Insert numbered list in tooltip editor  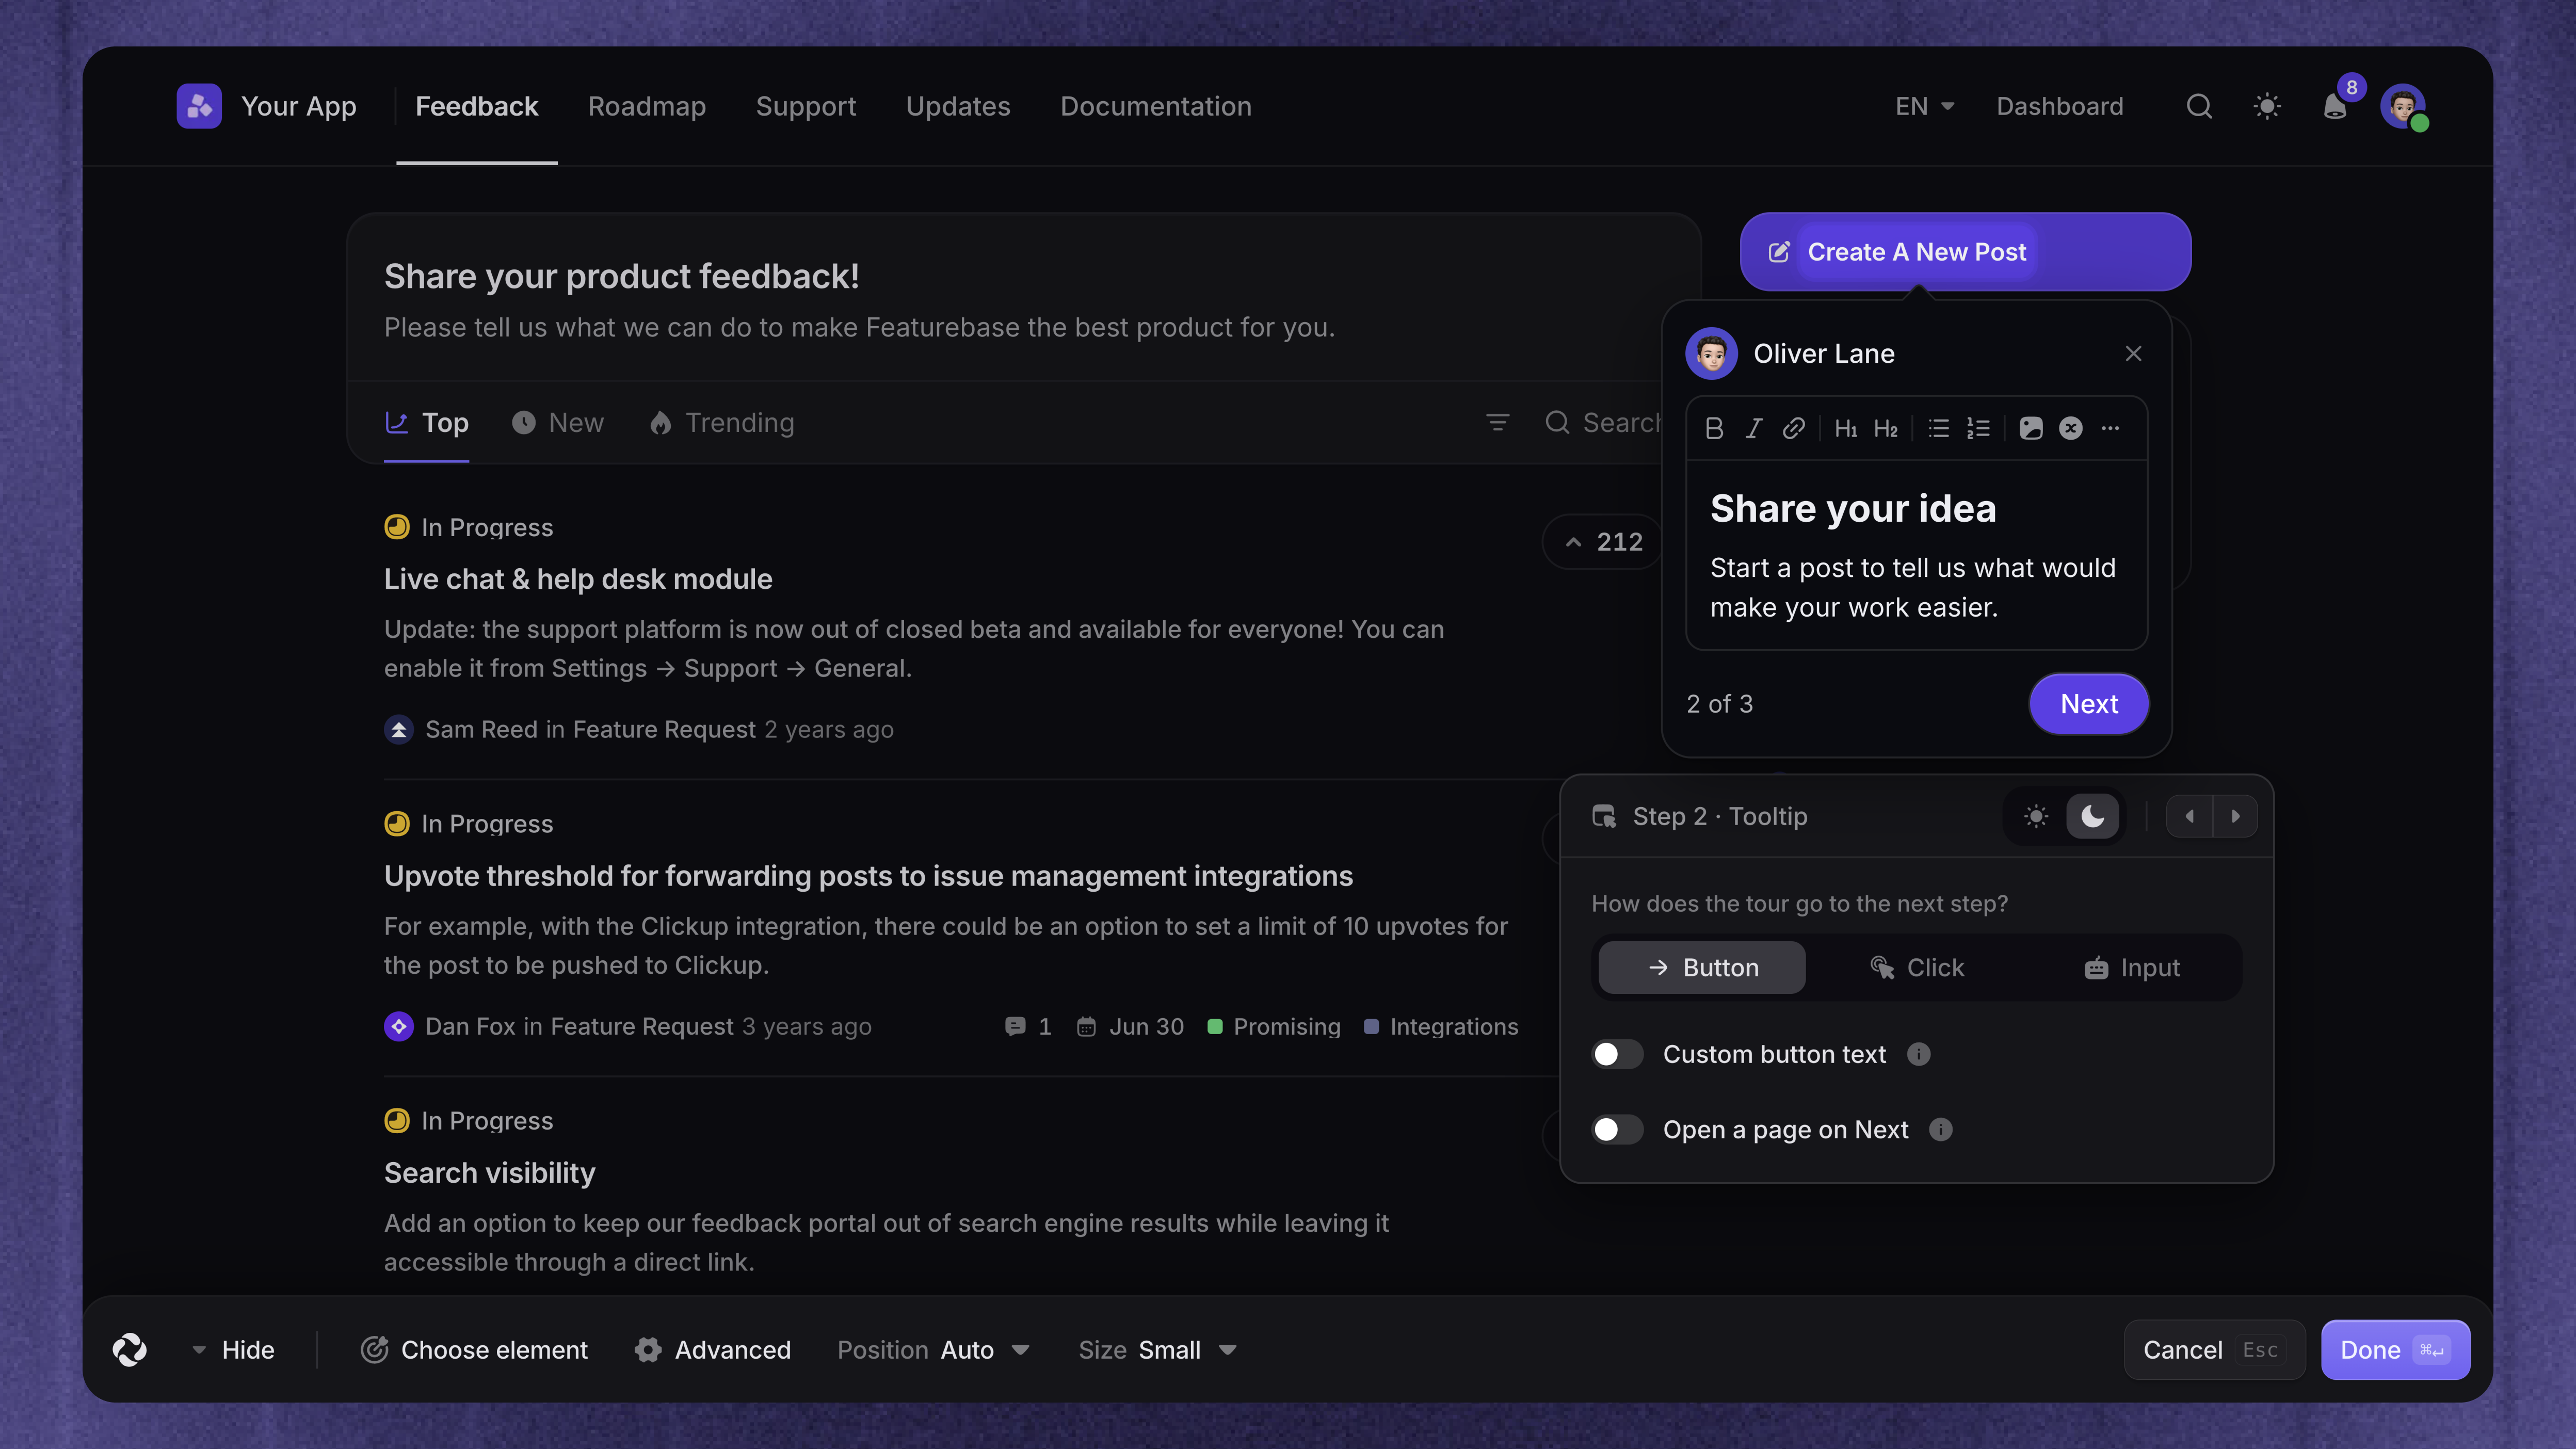click(x=1979, y=428)
